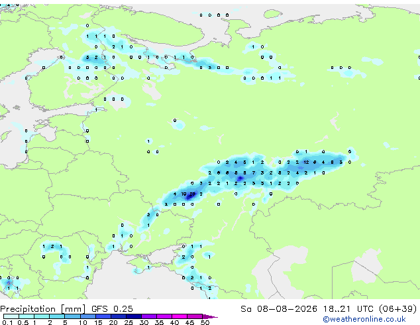Pick the legend swatch between 10 and 15
420x325 pixels.
[x=87, y=316]
